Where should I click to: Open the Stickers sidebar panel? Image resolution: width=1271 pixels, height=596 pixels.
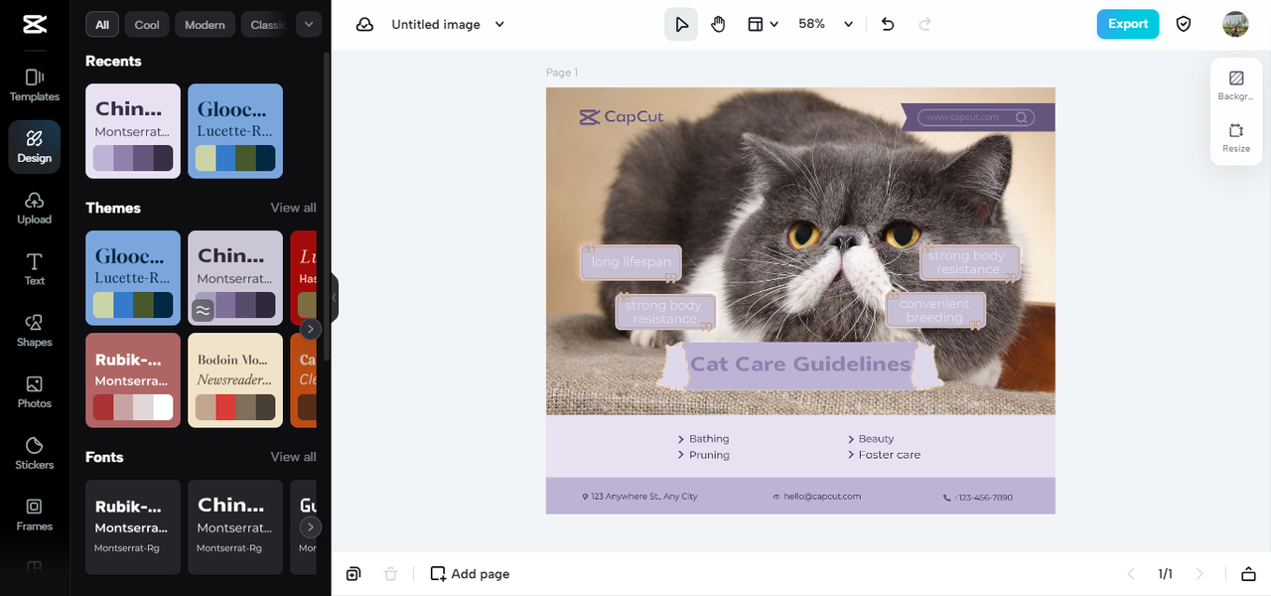34,453
